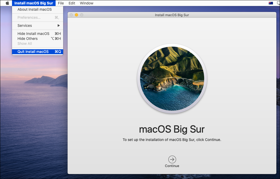Click the dimmed Show All item
280x179 pixels.
(x=25, y=44)
